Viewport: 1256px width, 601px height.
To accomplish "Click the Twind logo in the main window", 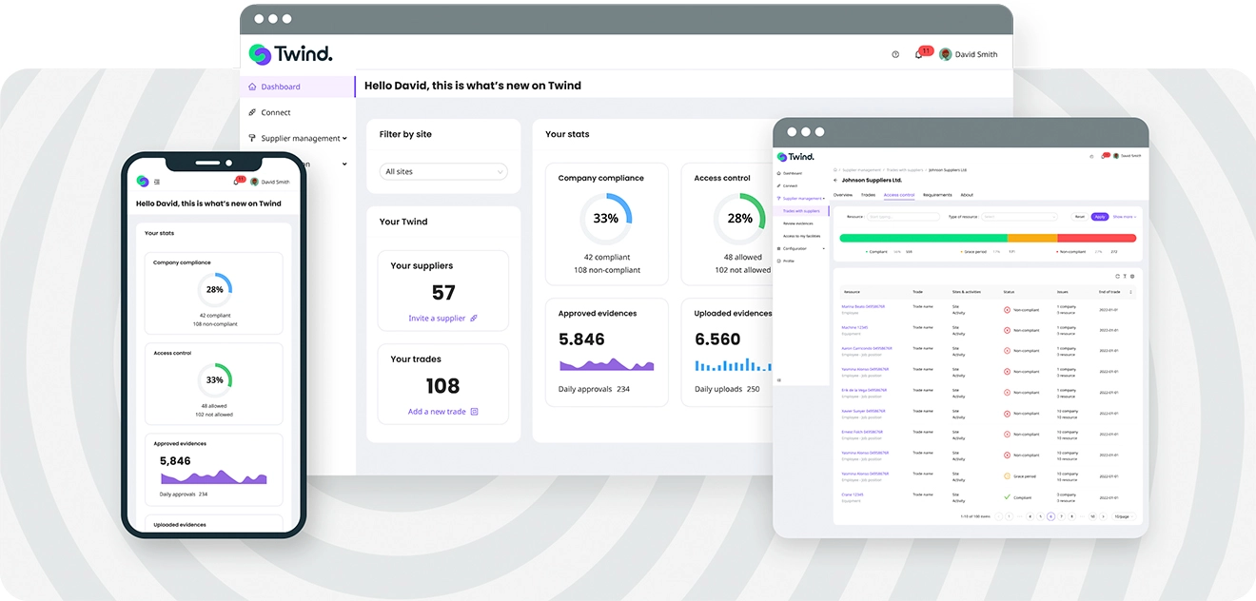I will click(290, 54).
